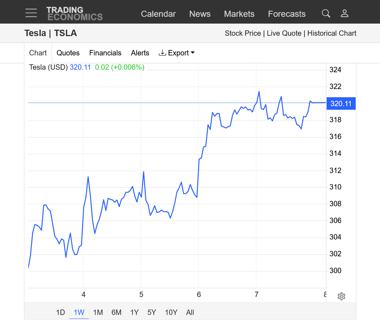This screenshot has height=331, width=380.
Task: Open the Forecasts menu
Action: pyautogui.click(x=287, y=14)
